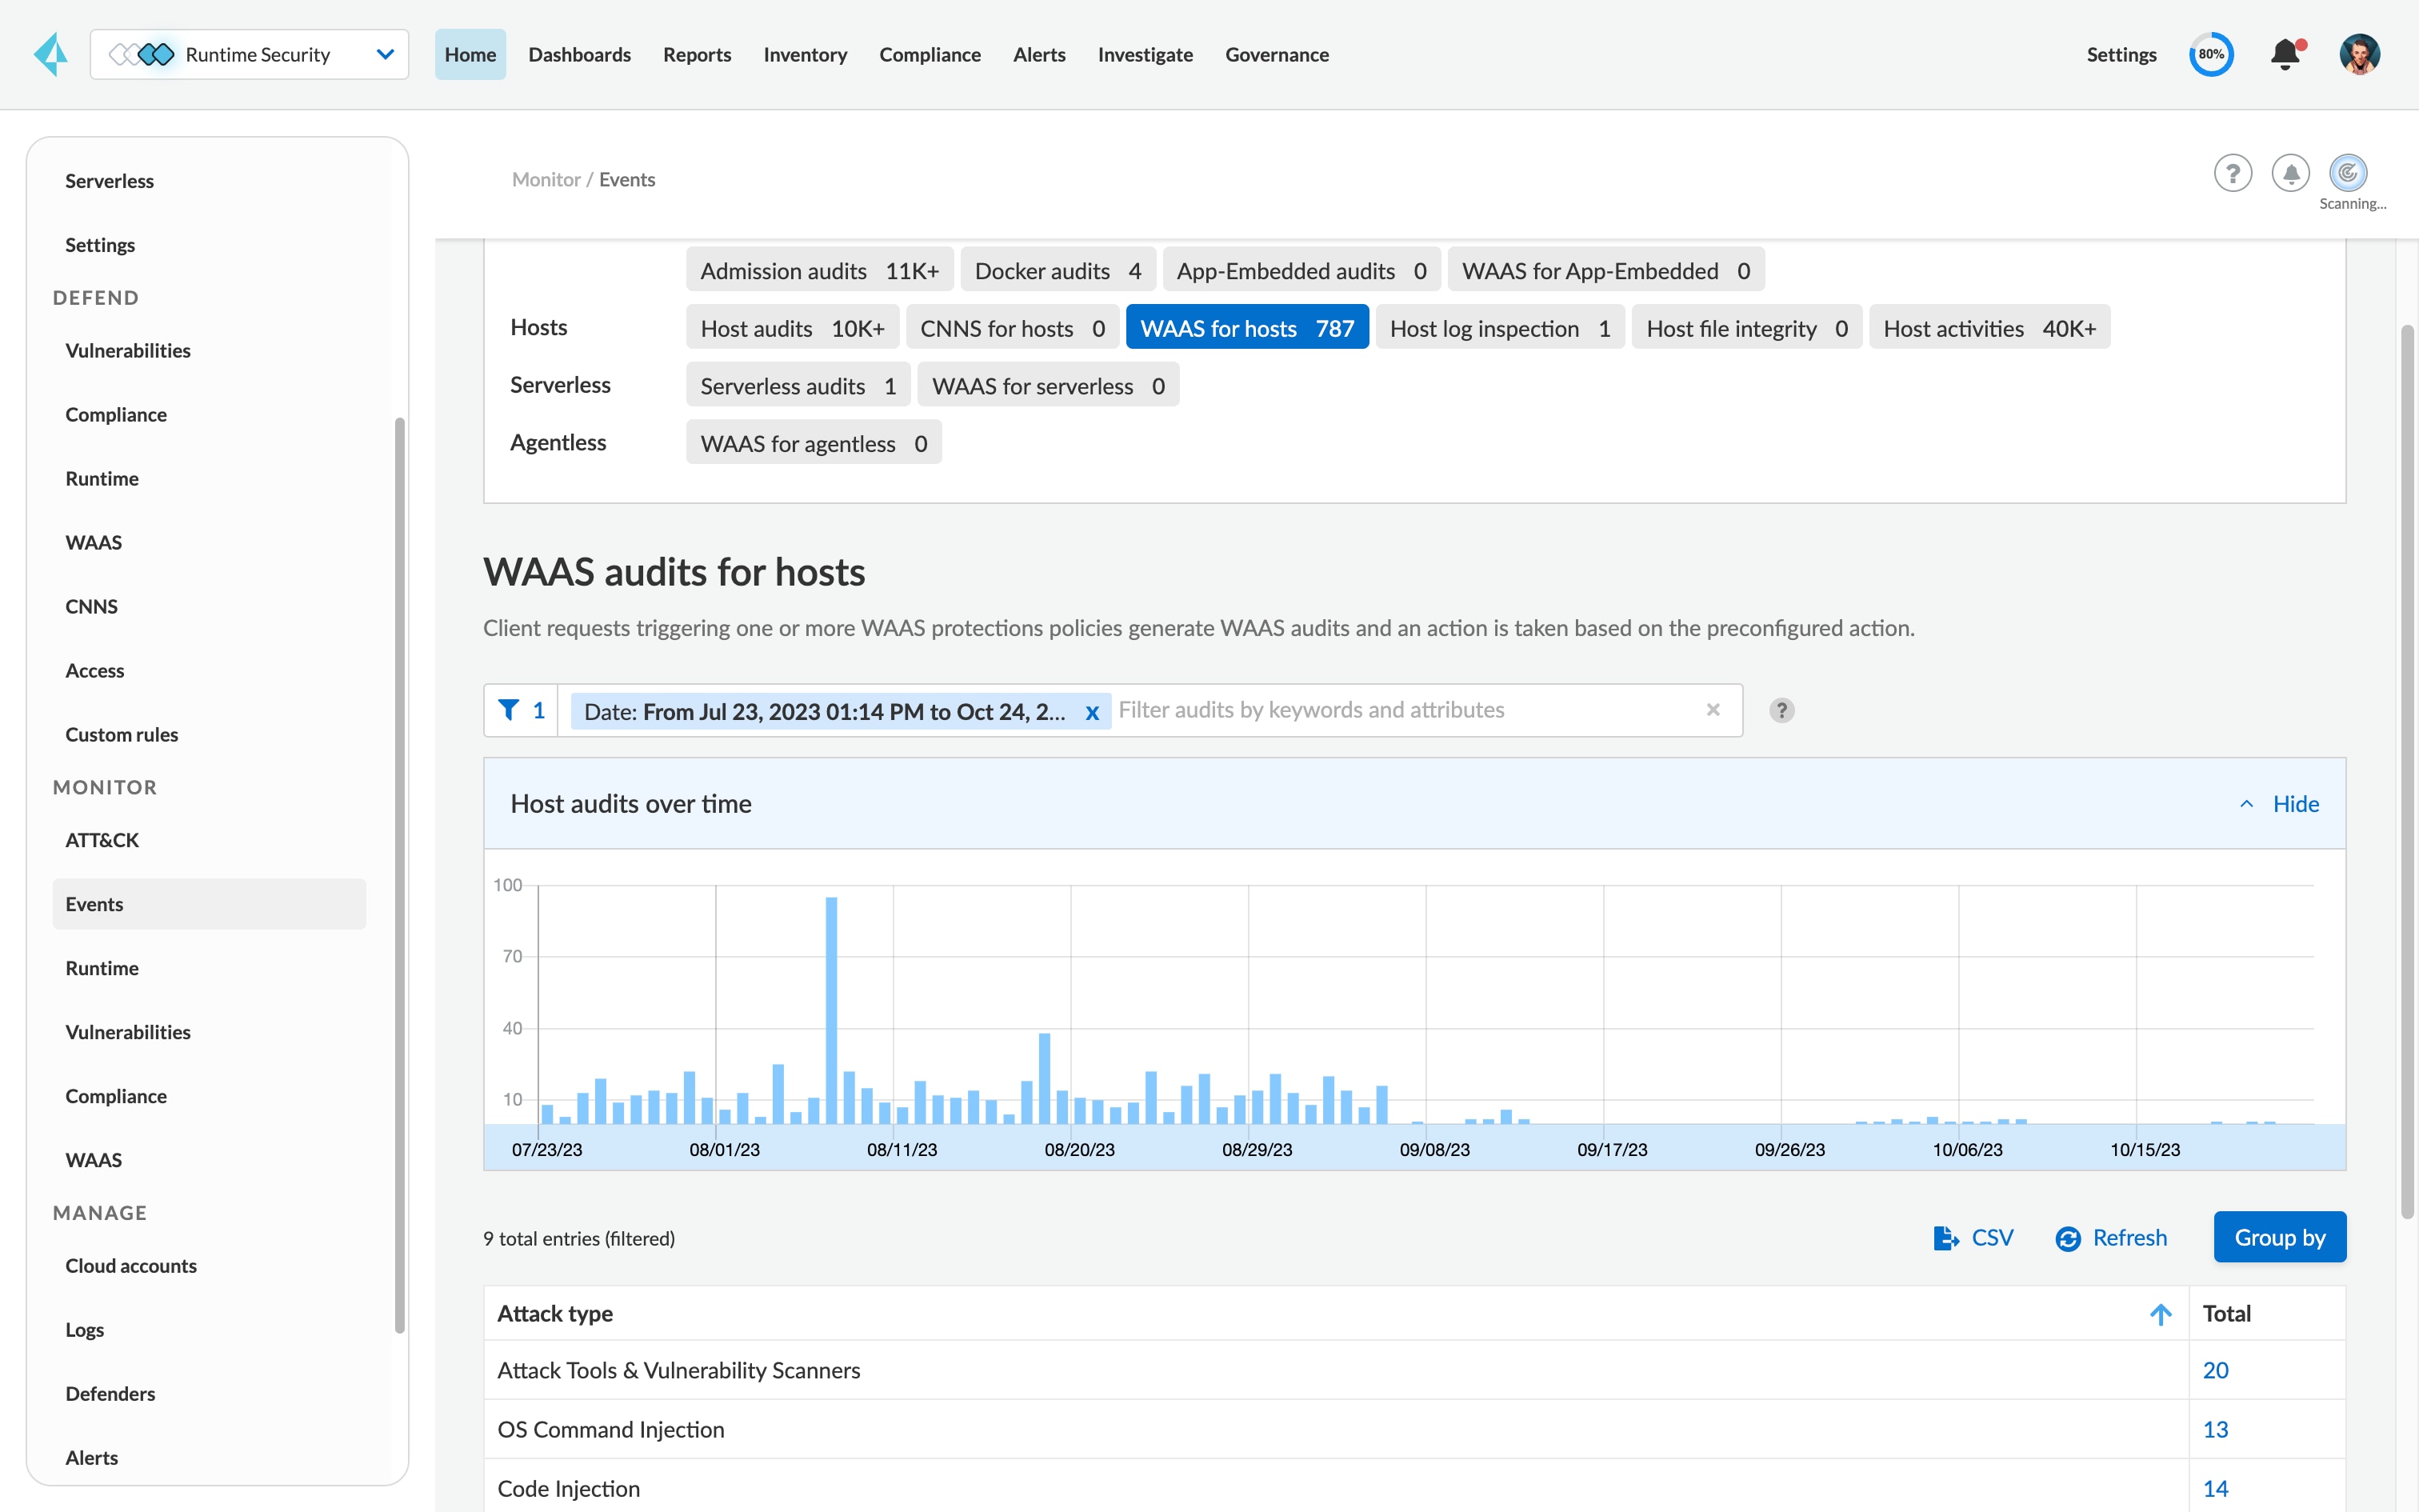This screenshot has width=2419, height=1512.
Task: Click the filter audits keyword field
Action: click(1399, 710)
